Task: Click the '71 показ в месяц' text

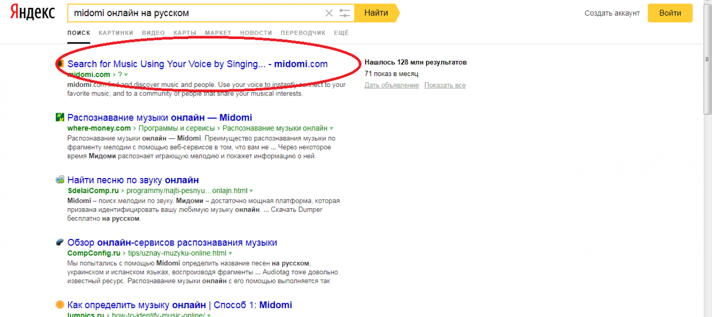Action: 391,74
